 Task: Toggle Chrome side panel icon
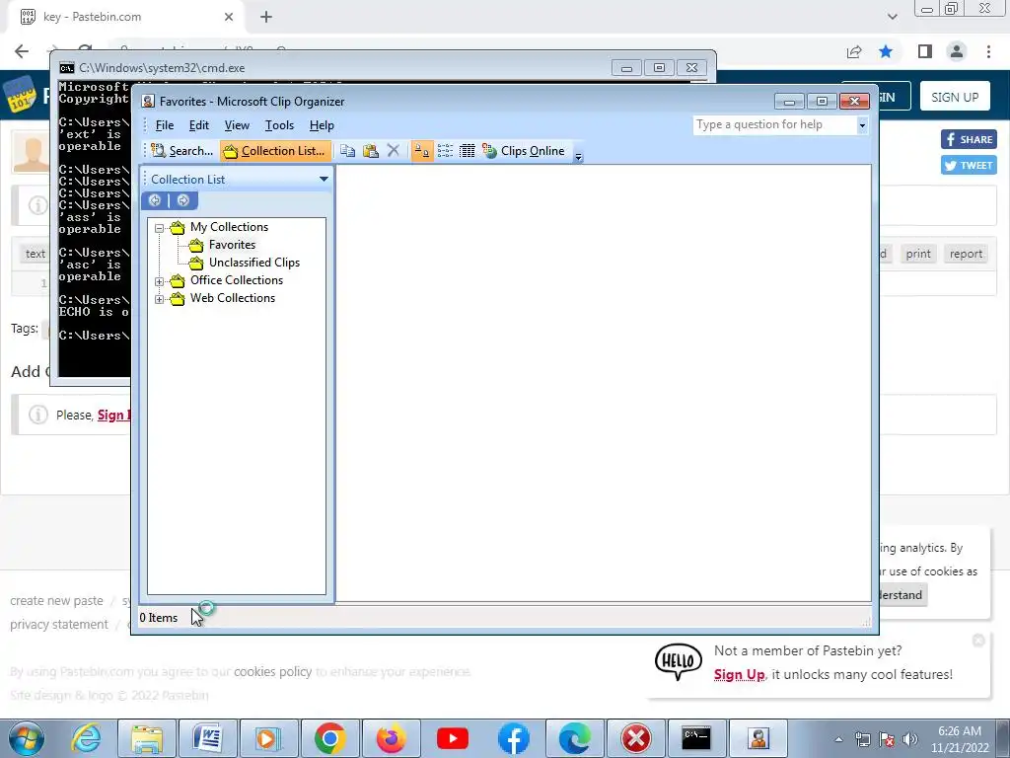925,51
